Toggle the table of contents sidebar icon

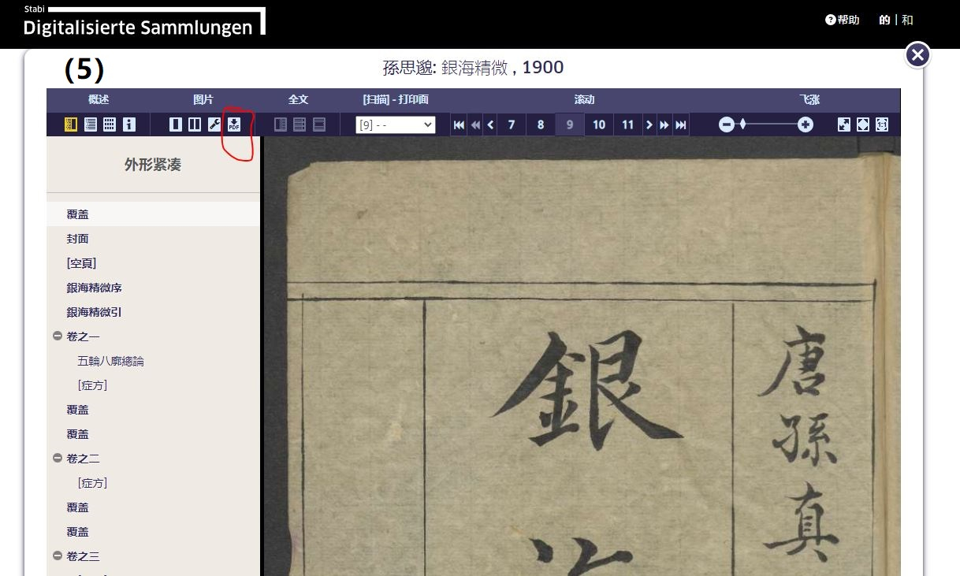(x=70, y=124)
